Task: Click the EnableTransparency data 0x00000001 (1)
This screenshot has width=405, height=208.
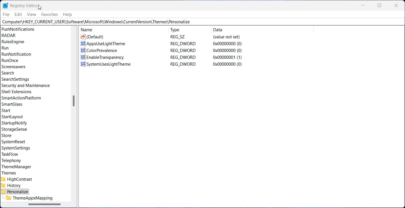Action: [227, 57]
